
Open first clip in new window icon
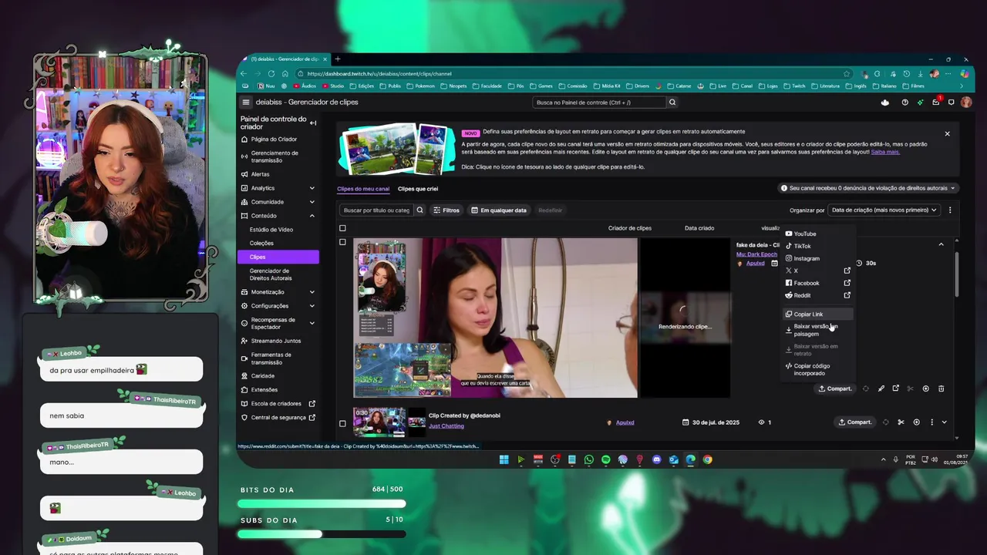pos(895,388)
